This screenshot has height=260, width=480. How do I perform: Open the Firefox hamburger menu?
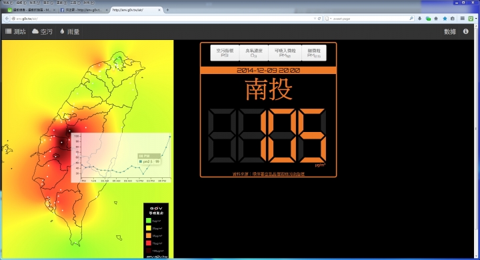pyautogui.click(x=462, y=19)
